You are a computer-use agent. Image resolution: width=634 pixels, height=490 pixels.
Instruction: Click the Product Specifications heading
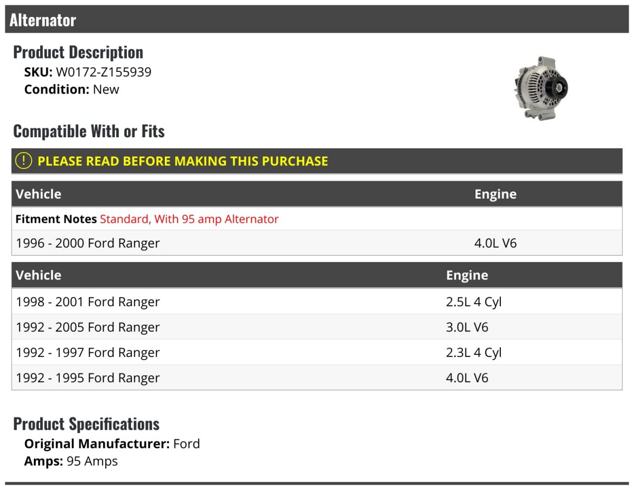86,424
